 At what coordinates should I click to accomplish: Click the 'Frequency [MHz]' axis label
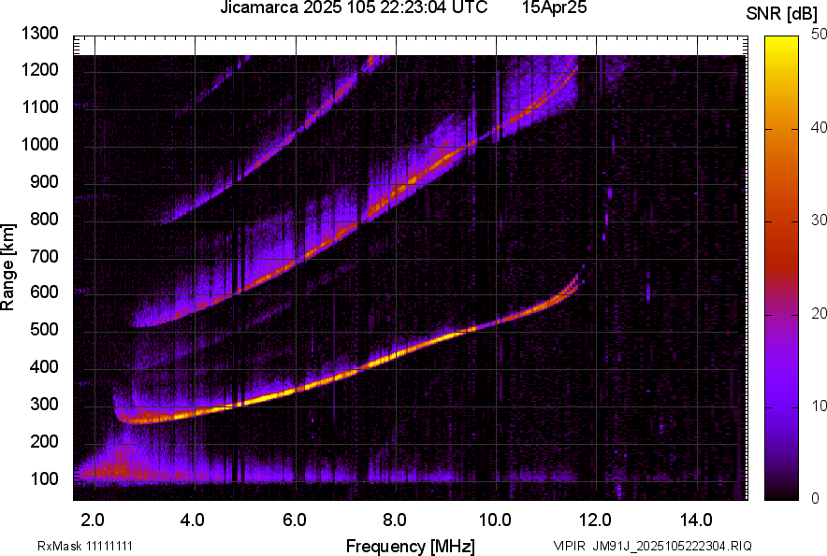[x=411, y=546]
